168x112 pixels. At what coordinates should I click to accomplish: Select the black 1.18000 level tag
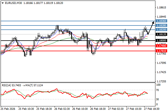(161, 41)
